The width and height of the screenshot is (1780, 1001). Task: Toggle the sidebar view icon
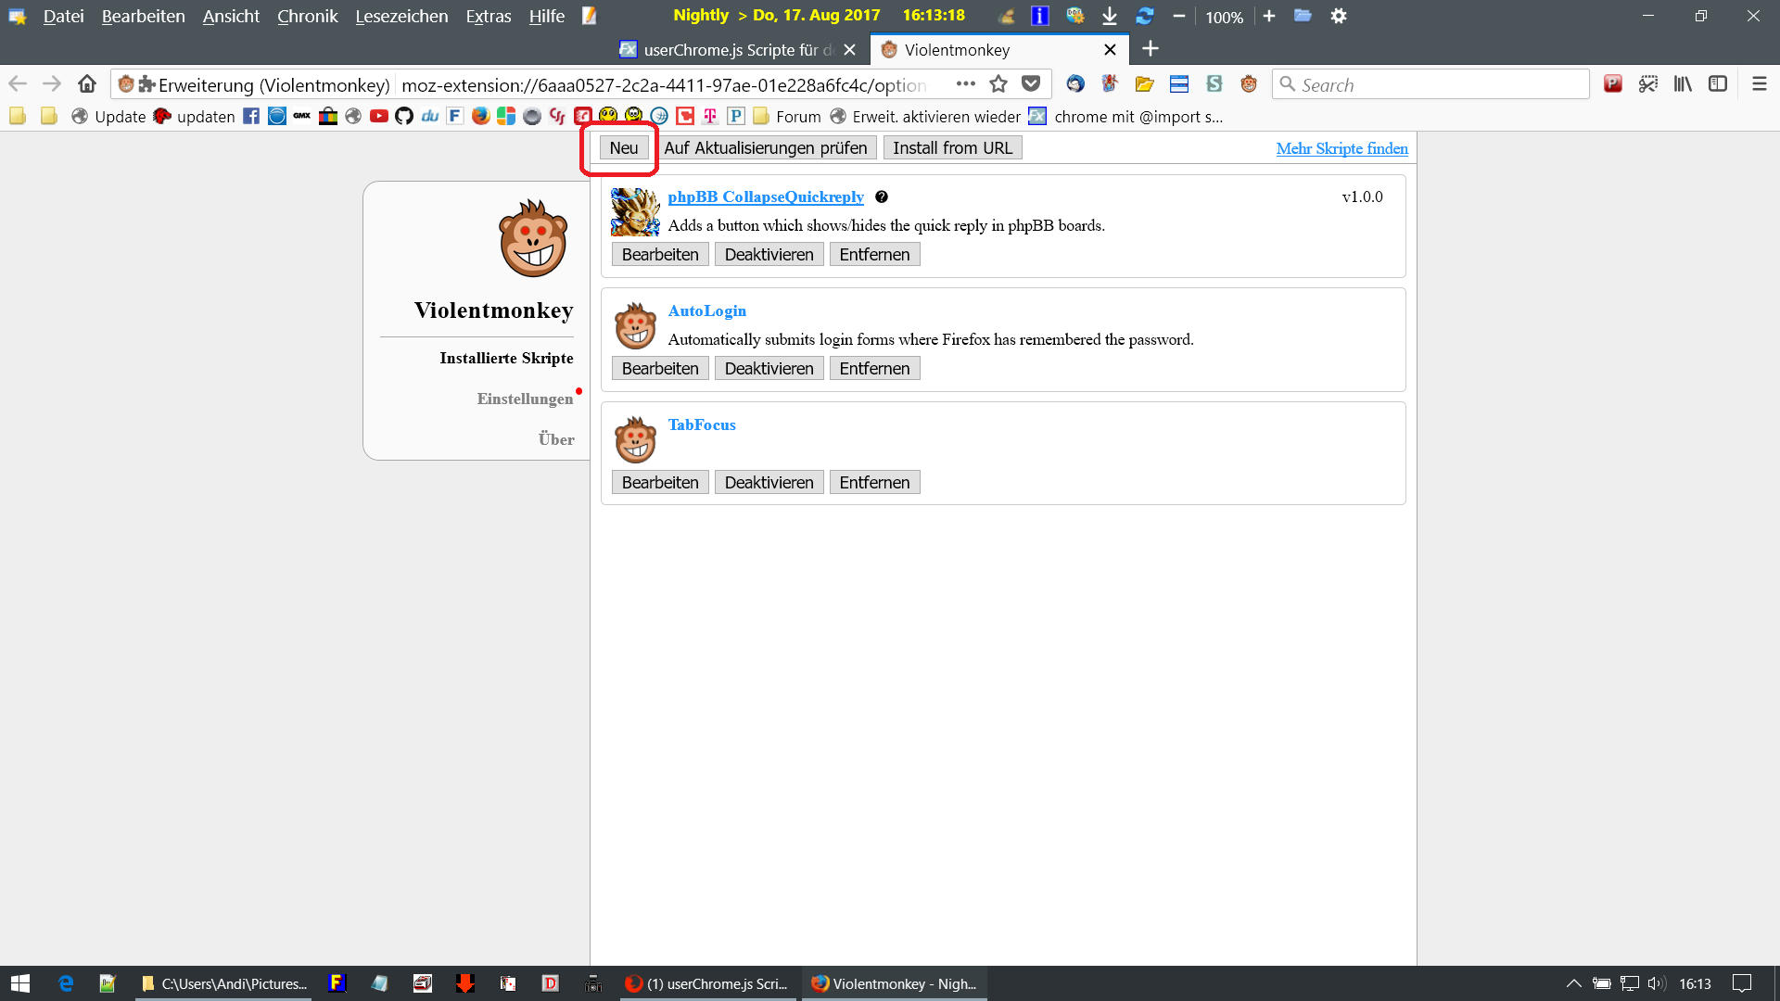point(1718,84)
